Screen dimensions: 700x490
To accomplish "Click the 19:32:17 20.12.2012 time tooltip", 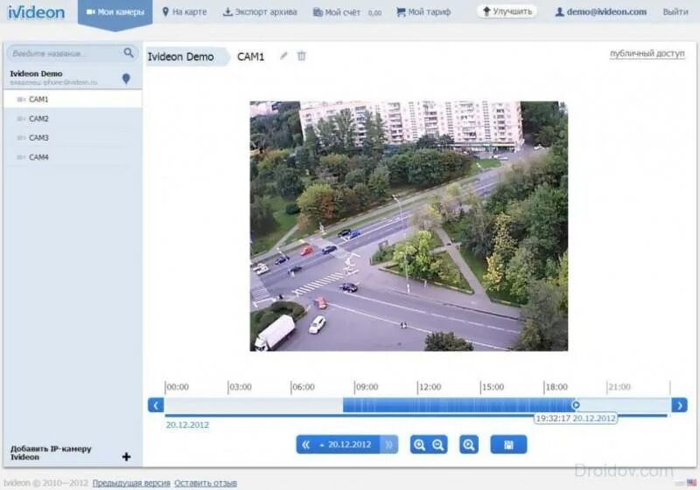I will (576, 418).
